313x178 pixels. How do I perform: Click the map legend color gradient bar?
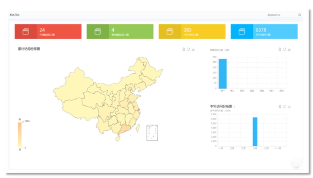pyautogui.click(x=20, y=134)
